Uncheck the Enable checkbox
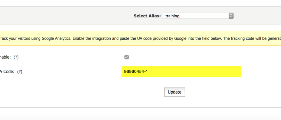 point(127,57)
